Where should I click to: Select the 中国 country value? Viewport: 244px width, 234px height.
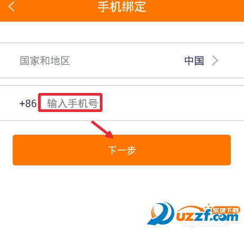[194, 61]
